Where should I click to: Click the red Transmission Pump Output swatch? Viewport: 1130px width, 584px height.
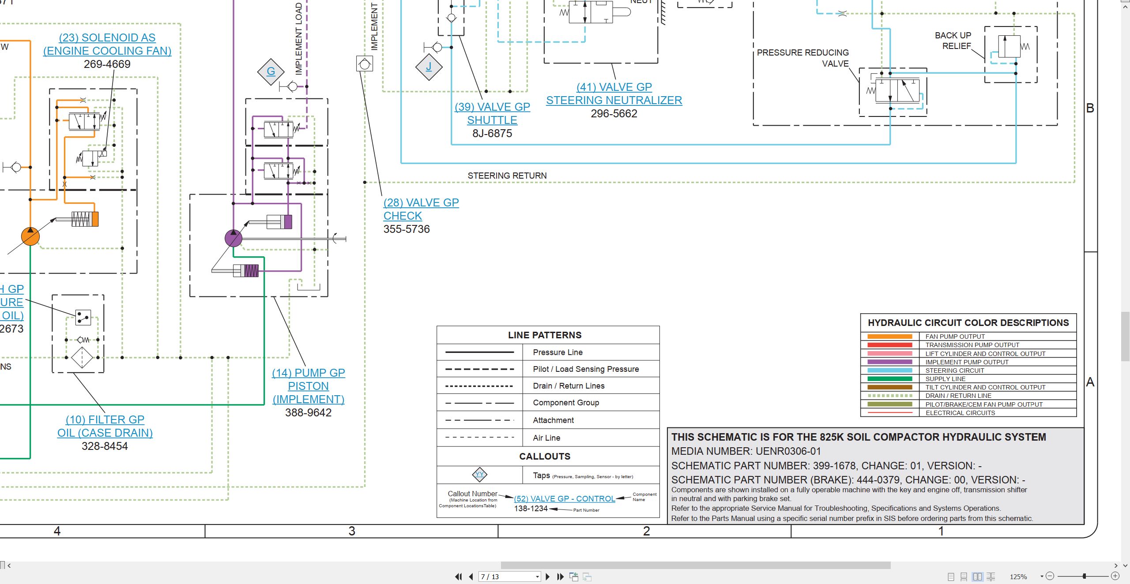coord(889,345)
